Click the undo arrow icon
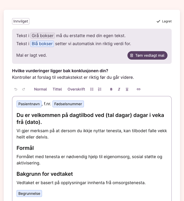This screenshot has height=201, width=184. (x=16, y=89)
